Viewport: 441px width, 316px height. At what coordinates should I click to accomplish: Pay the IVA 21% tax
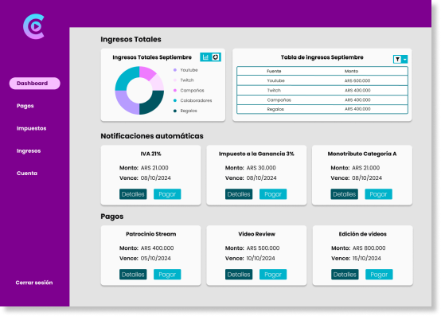(x=167, y=194)
